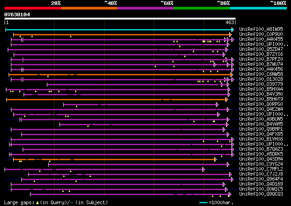Click the UniRef100_A8IW95 hit label
This screenshot has height=206, width=291.
tap(261, 29)
